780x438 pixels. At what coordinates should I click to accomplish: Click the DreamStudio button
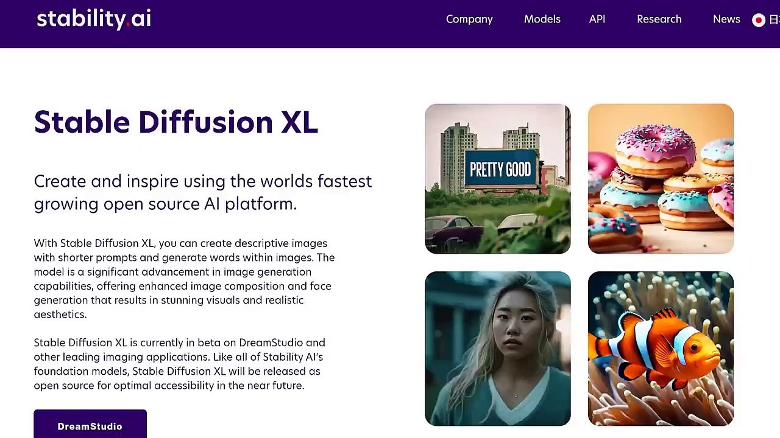tap(90, 424)
